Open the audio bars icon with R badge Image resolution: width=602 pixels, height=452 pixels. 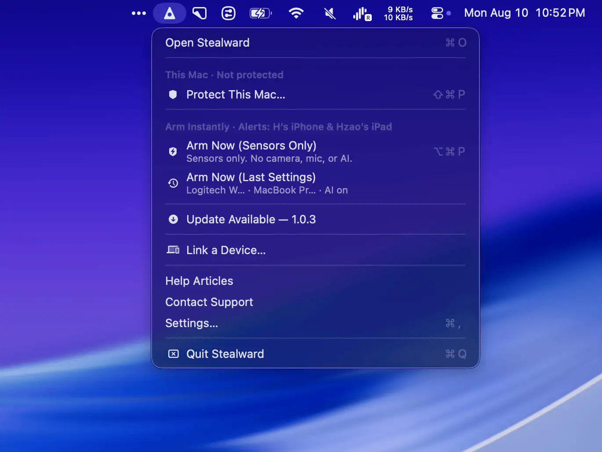point(362,14)
